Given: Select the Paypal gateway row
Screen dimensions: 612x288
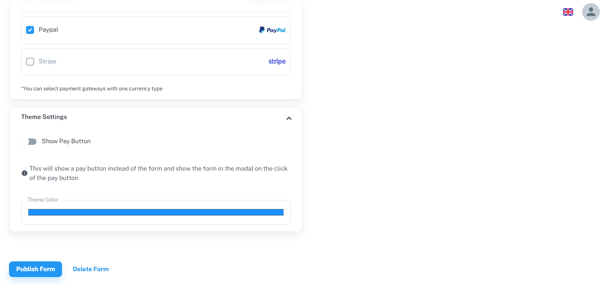Looking at the screenshot, I should click(x=156, y=29).
